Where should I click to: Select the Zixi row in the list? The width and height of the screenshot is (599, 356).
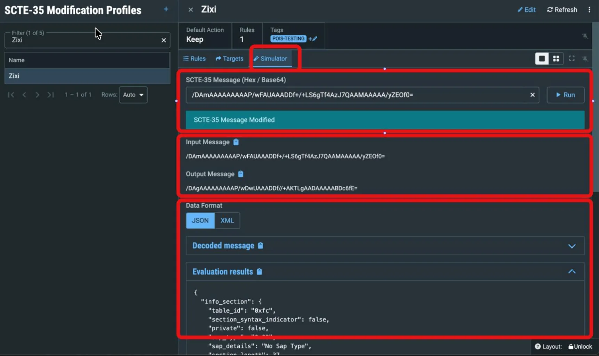coord(87,76)
